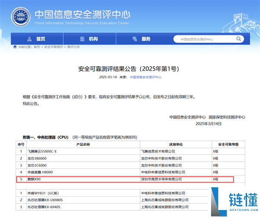Screen dimensions: 260x217
Task: Open the 首页 navigation item
Action: [37, 39]
